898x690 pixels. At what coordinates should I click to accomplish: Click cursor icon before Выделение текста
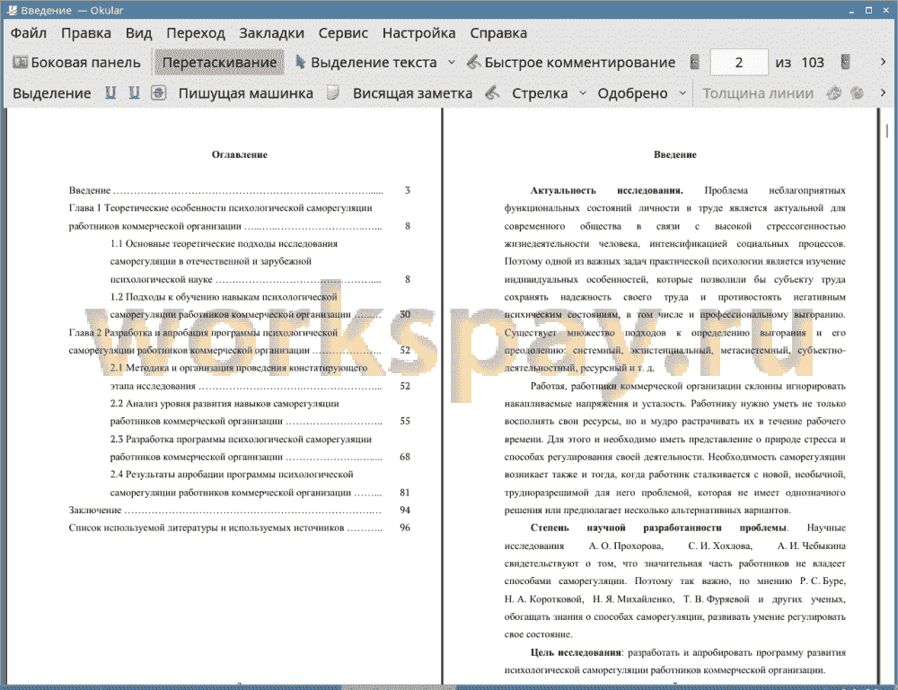pos(300,62)
